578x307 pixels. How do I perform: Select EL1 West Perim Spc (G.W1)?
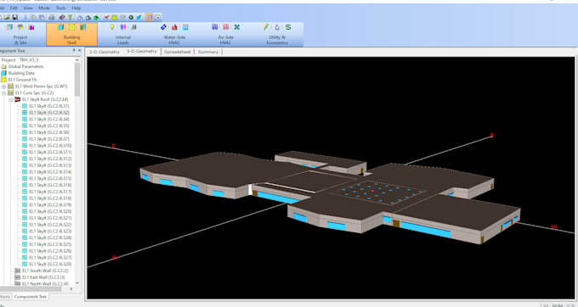point(42,87)
